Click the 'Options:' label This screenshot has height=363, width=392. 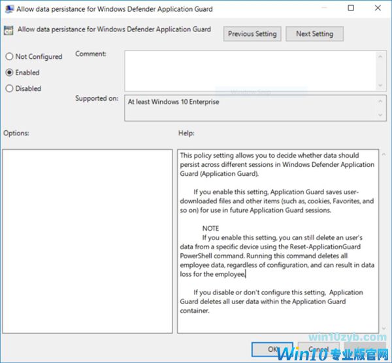coord(16,133)
